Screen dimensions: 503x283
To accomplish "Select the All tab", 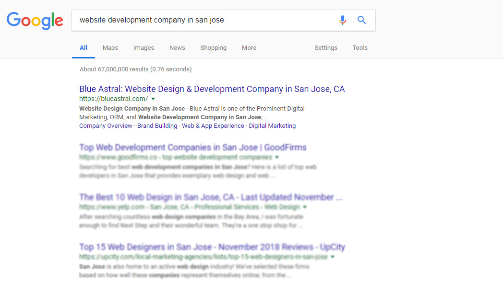I will pos(84,48).
